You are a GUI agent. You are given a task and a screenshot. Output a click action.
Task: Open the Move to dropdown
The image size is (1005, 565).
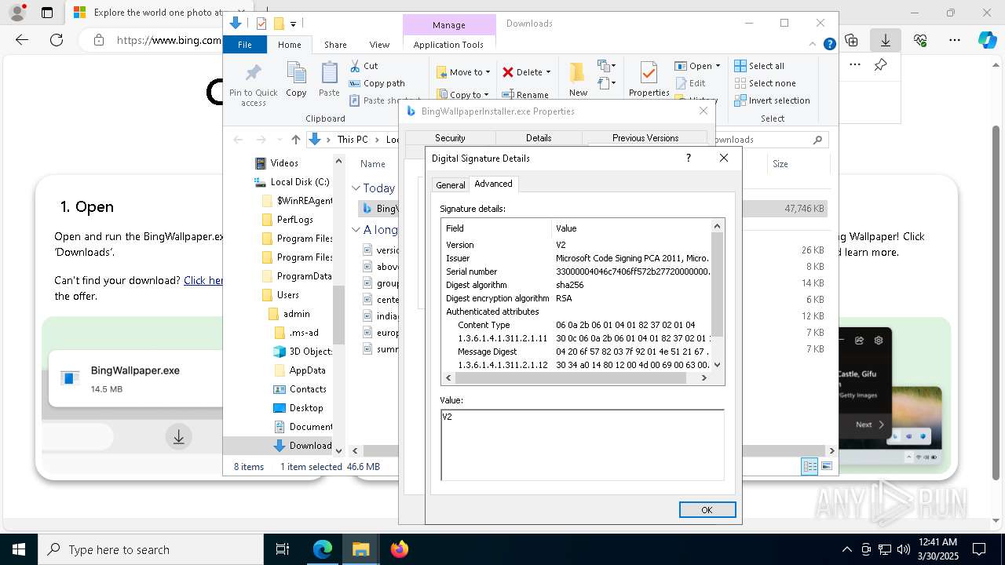[463, 72]
